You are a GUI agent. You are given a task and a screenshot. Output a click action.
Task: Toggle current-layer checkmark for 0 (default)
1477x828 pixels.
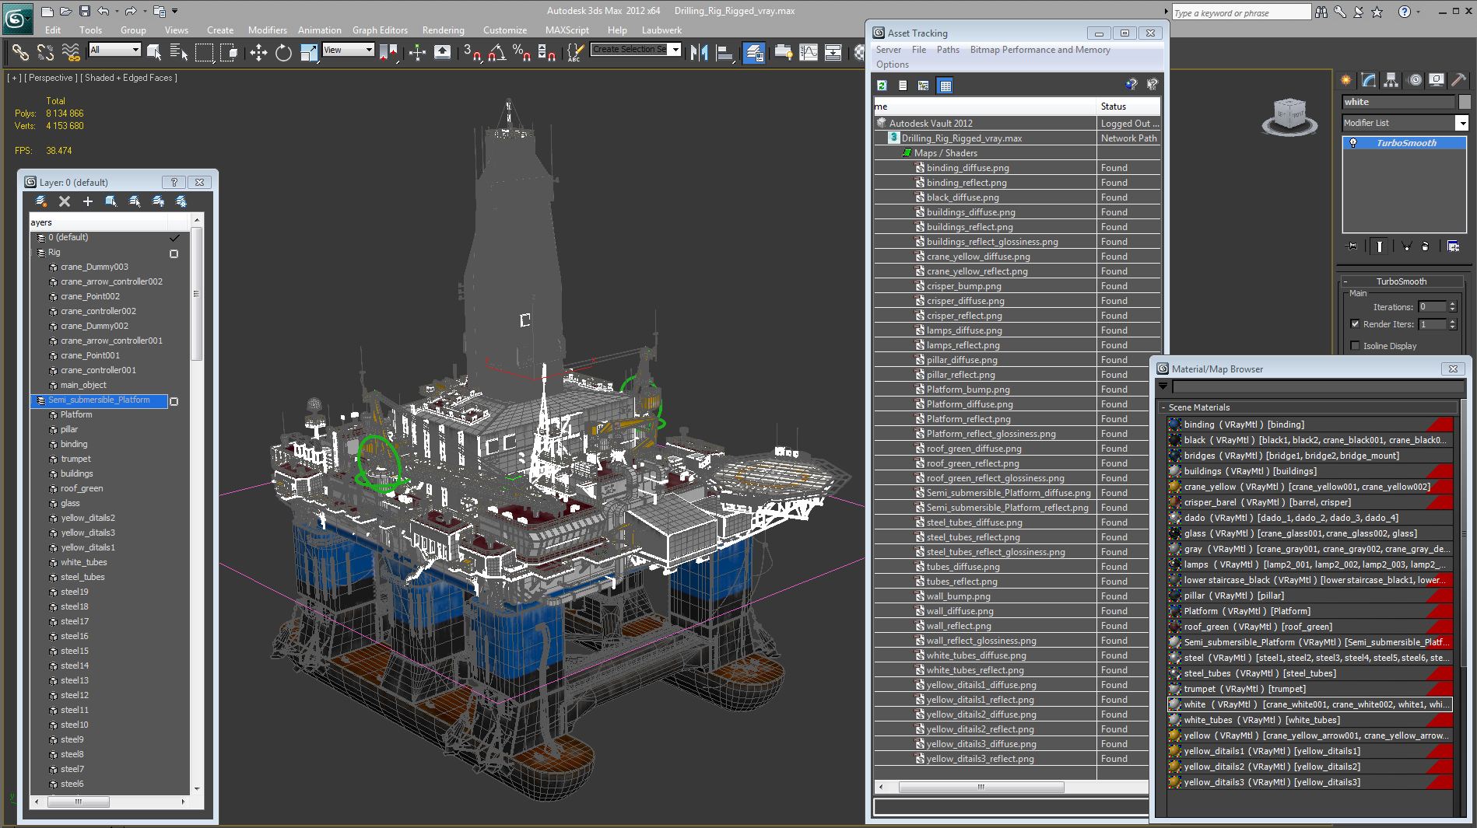tap(174, 238)
